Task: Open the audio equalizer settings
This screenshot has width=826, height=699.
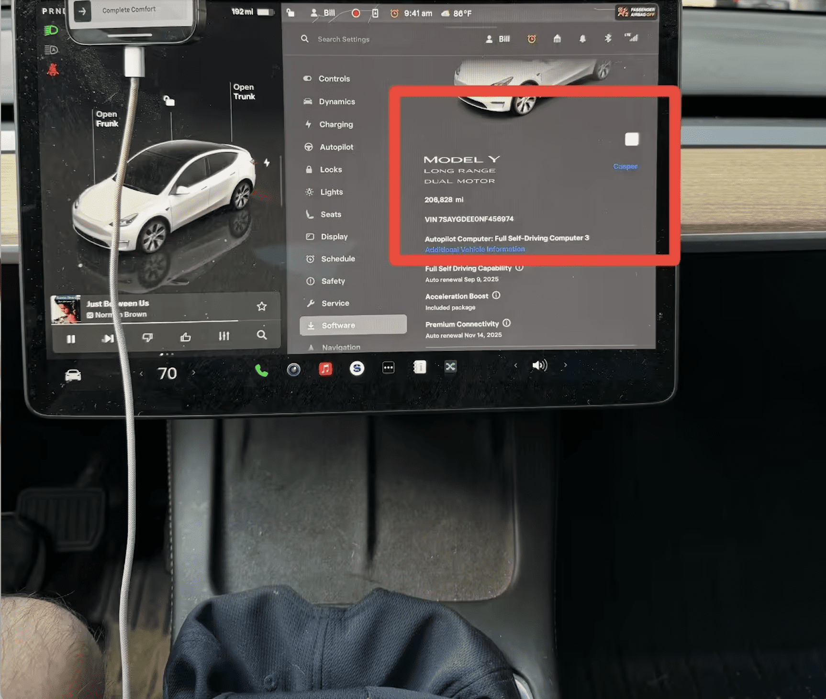Action: click(x=224, y=336)
